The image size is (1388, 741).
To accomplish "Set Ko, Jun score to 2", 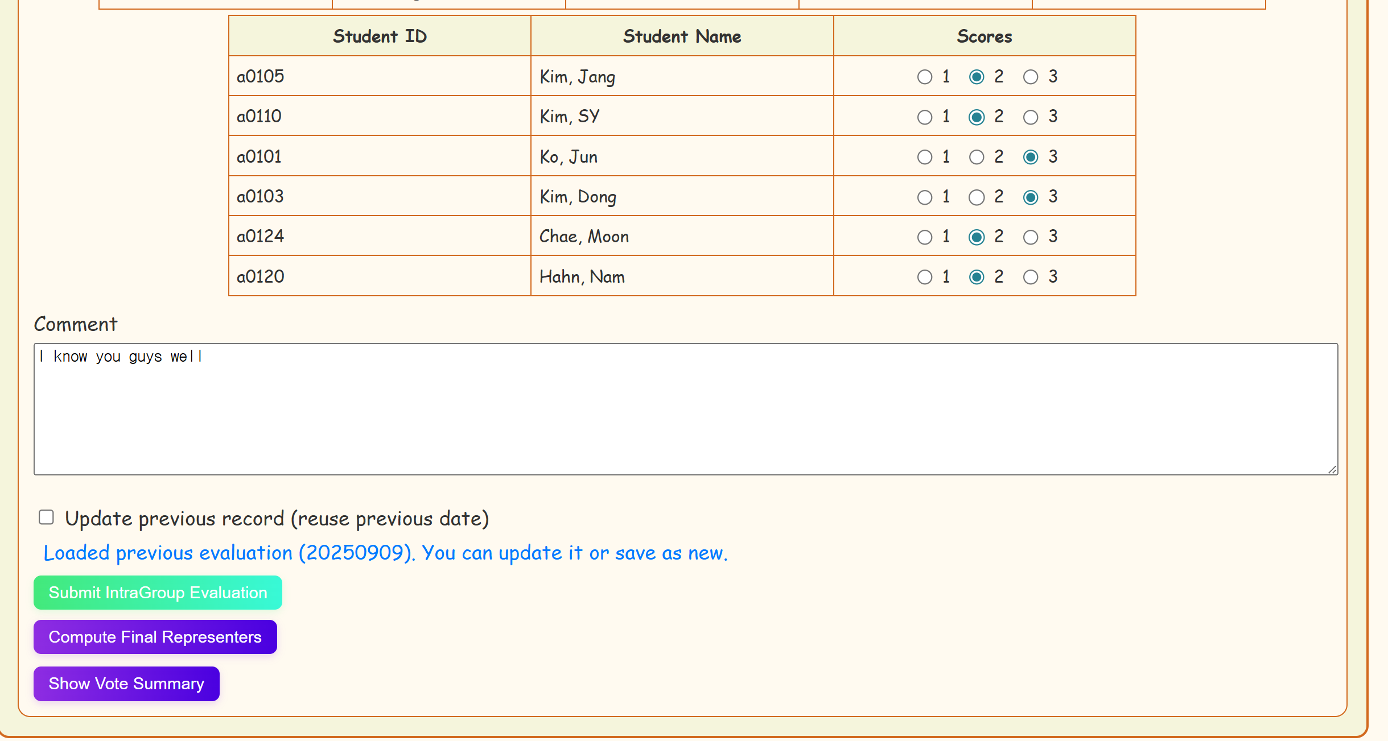I will [x=977, y=157].
